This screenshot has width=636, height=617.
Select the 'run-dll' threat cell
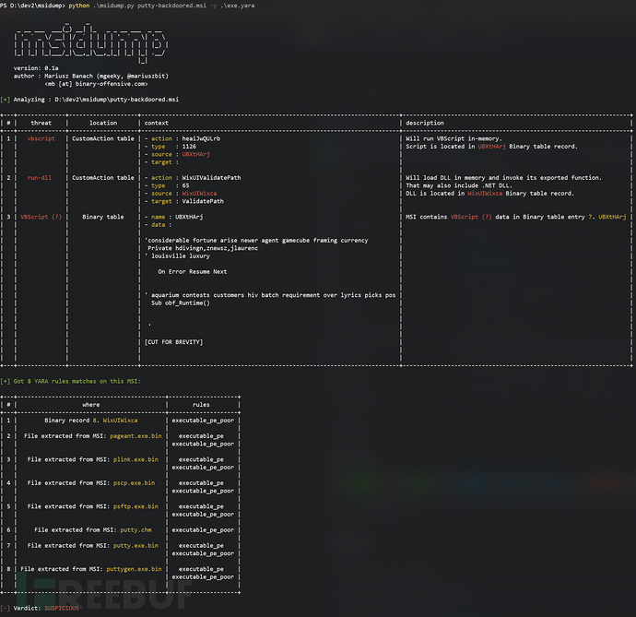pos(40,177)
